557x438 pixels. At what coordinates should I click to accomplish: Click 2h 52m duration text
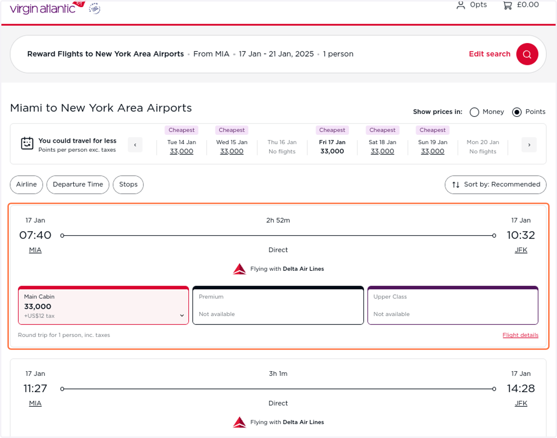pos(278,220)
